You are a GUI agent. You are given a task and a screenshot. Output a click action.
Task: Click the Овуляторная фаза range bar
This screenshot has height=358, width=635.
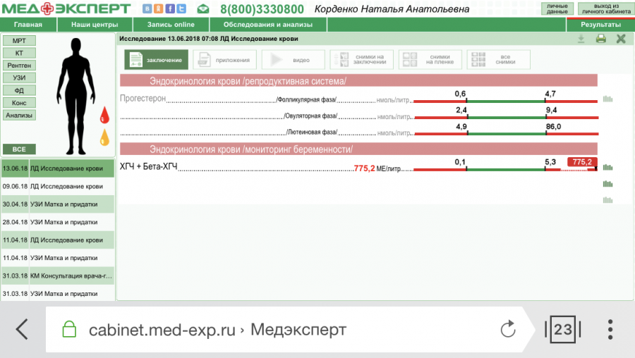(506, 117)
